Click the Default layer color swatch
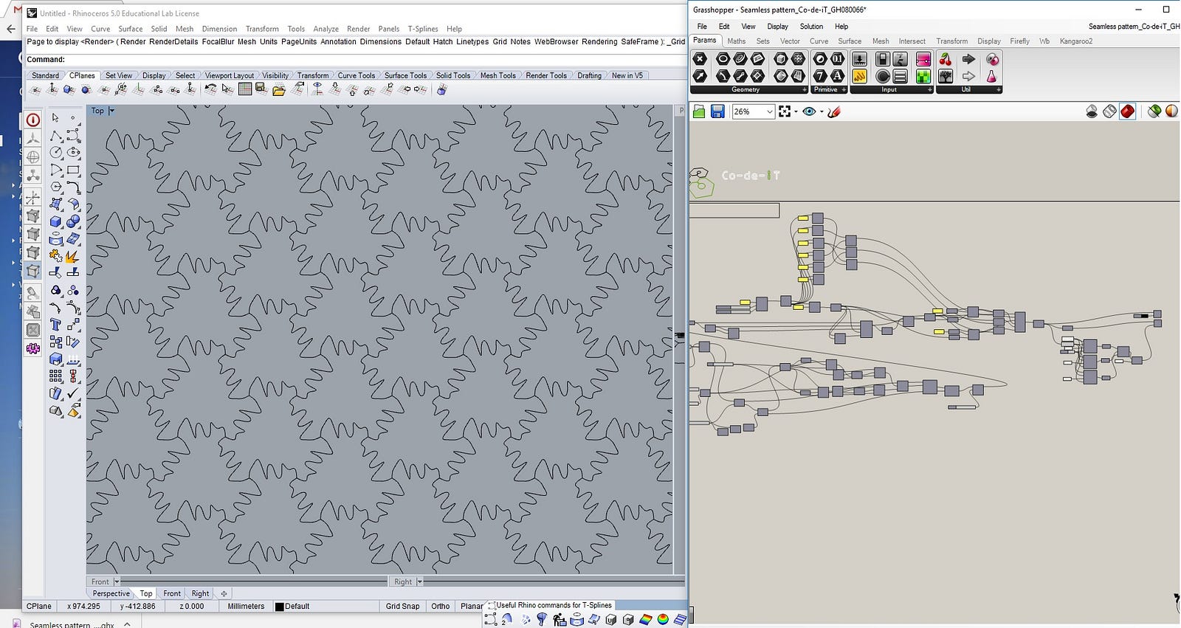The height and width of the screenshot is (628, 1181). pos(280,607)
